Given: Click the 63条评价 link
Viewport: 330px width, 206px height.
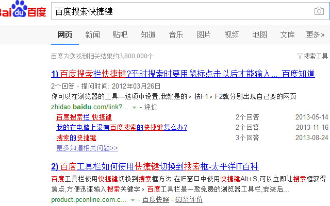Looking at the screenshot, I should 189,200.
